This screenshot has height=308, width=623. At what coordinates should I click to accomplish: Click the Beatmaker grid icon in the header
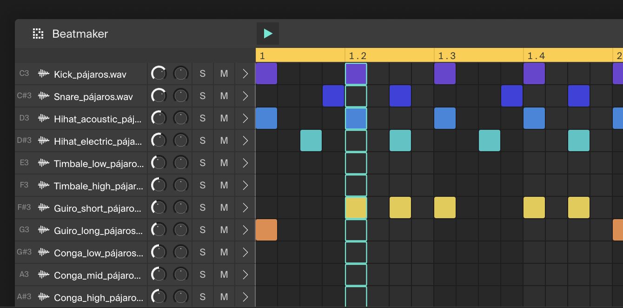(37, 33)
